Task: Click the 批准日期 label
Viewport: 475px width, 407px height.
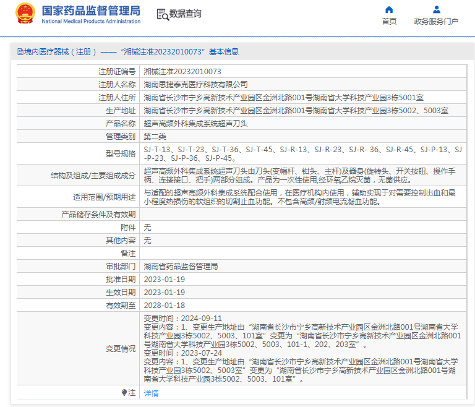Action: (x=121, y=280)
